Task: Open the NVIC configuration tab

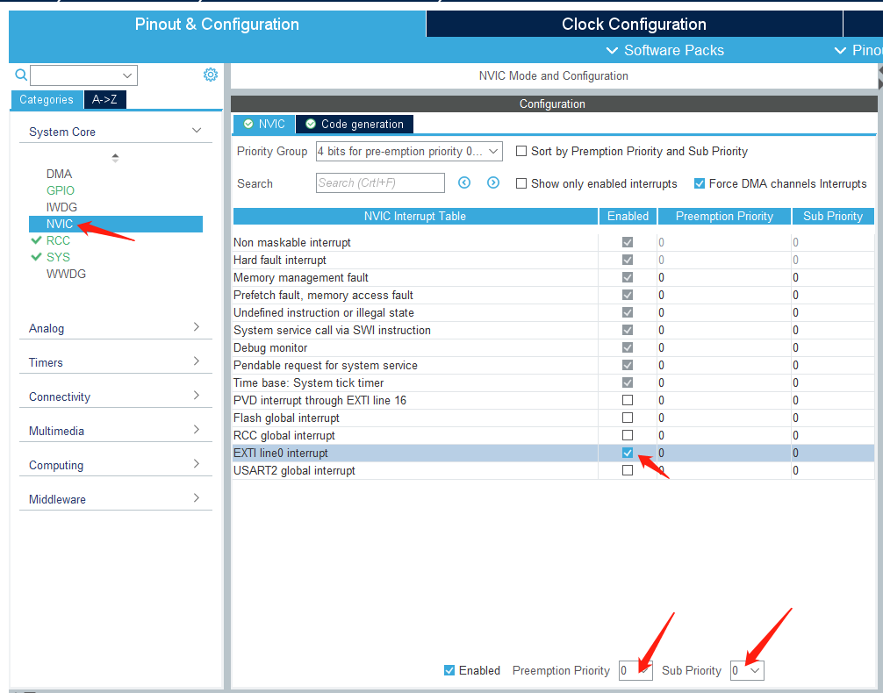Action: coord(264,124)
